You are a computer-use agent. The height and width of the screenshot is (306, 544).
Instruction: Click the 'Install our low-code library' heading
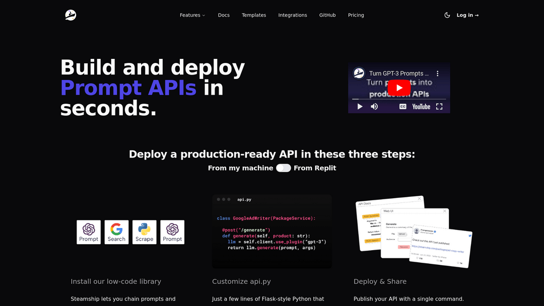point(116,281)
